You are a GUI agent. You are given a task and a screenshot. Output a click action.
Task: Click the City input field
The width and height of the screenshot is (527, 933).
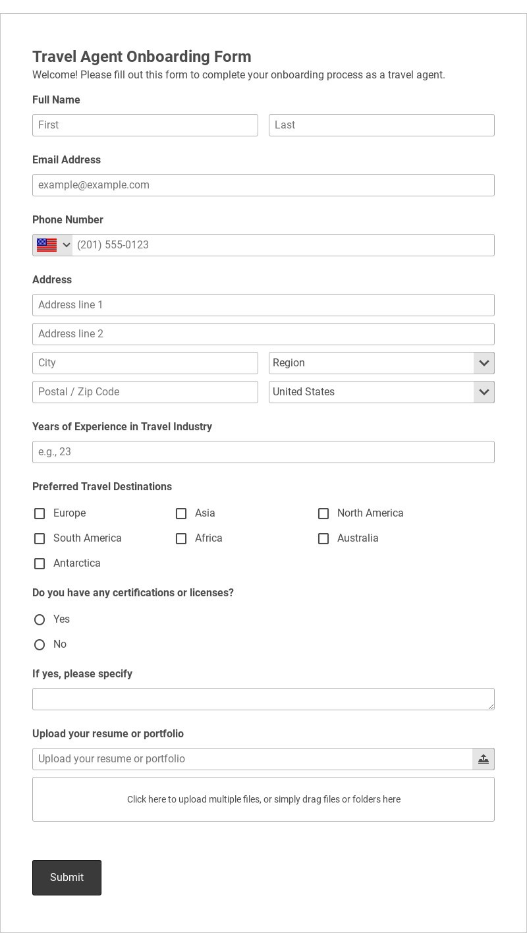point(145,363)
